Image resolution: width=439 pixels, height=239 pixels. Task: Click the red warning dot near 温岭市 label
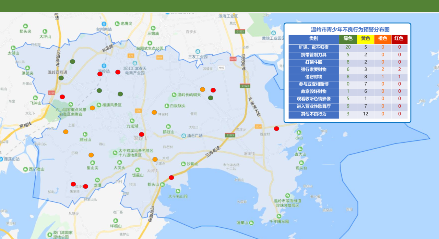[x=141, y=134]
